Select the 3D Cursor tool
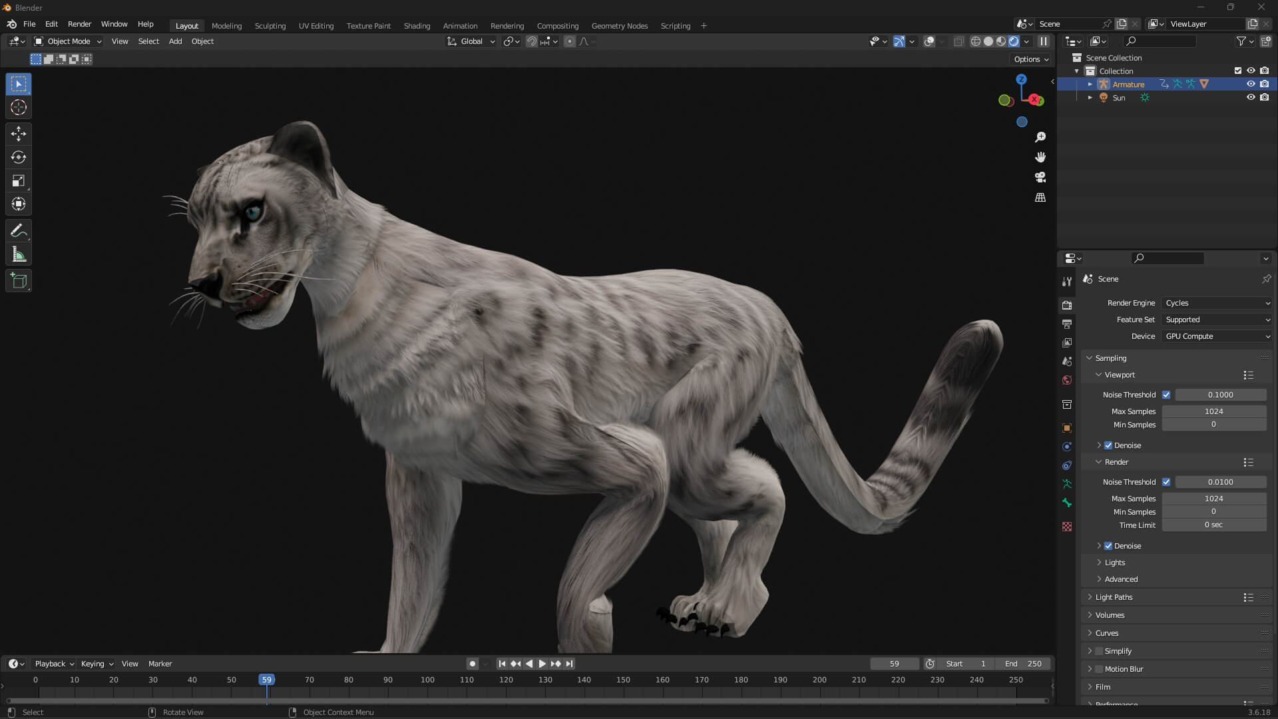The image size is (1278, 719). point(19,107)
